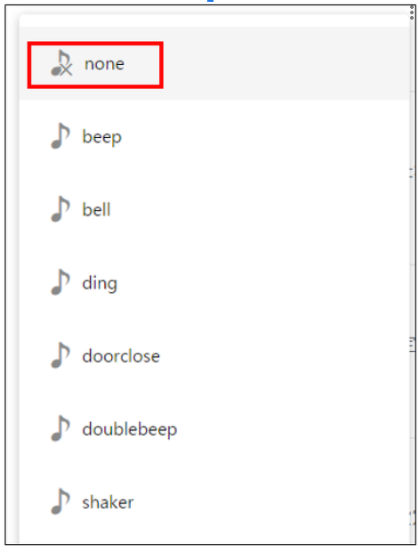This screenshot has height=546, width=419.
Task: Open the three-dot menu at top right
Action: pyautogui.click(x=412, y=12)
